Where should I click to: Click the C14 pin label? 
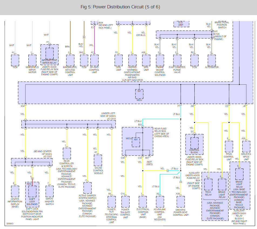(123, 194)
